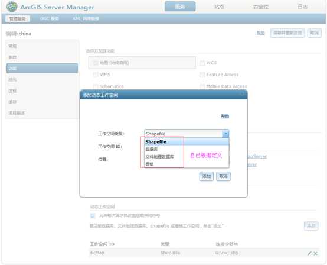Choose Shapefile from the dropdown list
The width and height of the screenshot is (327, 265).
187,142
